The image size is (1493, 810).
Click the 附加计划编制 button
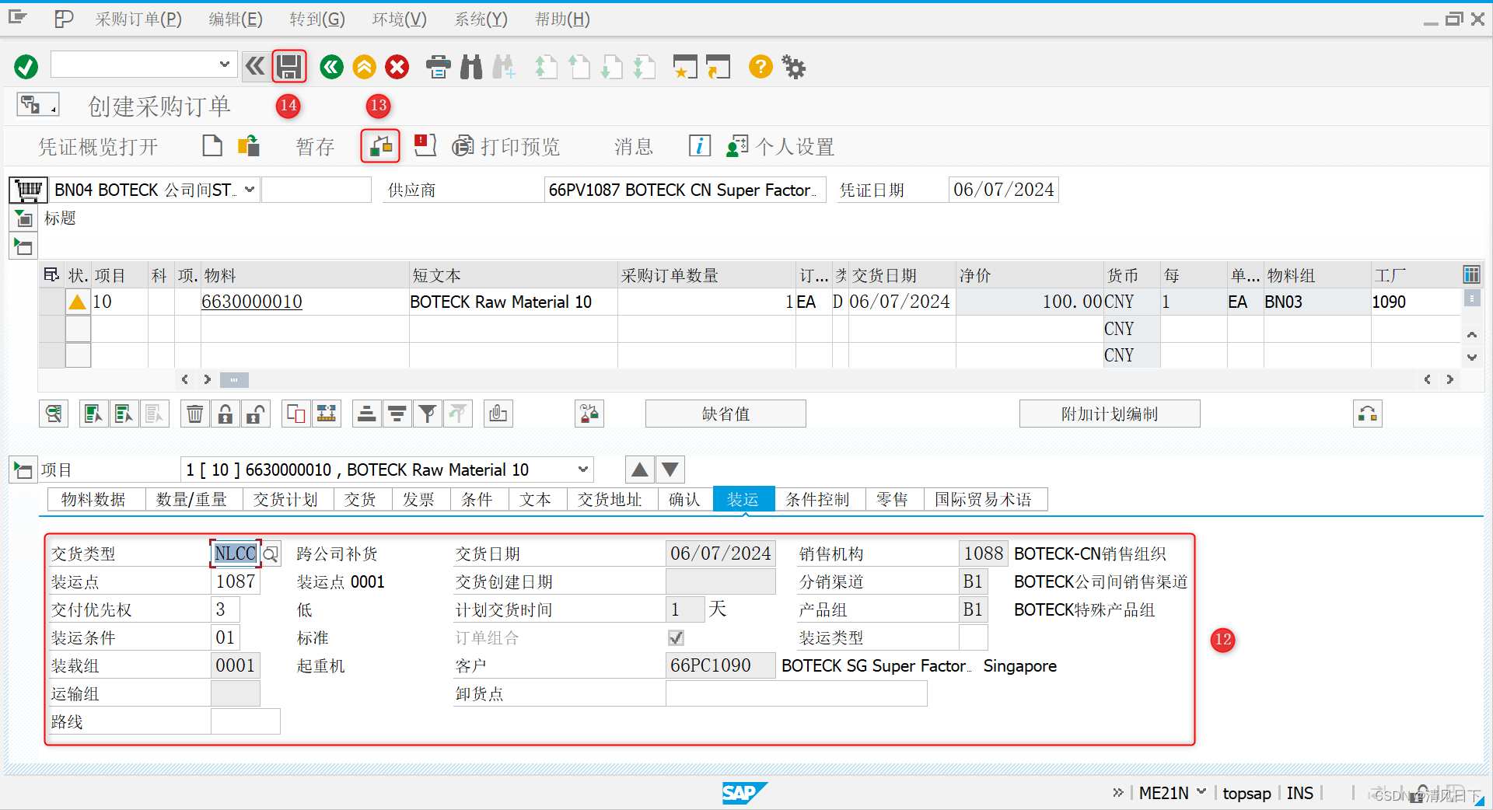click(1110, 414)
